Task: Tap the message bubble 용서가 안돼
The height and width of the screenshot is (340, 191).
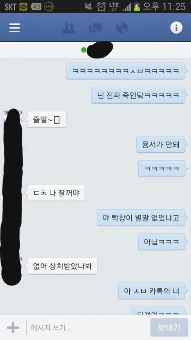Action: pos(161,144)
